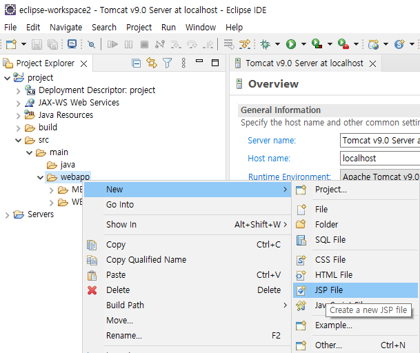Image resolution: width=420 pixels, height=353 pixels.
Task: Open Project Explorer filter icon
Action: pos(167,63)
